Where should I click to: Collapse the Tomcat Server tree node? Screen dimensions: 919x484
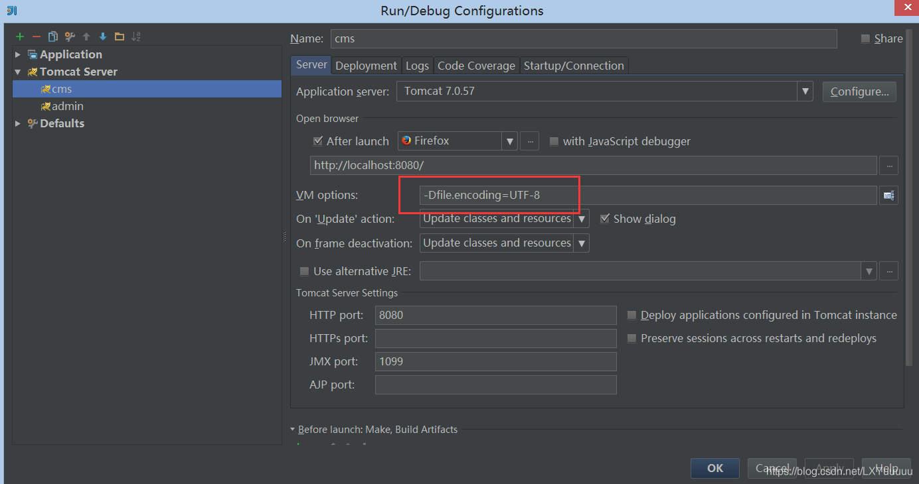pyautogui.click(x=18, y=72)
